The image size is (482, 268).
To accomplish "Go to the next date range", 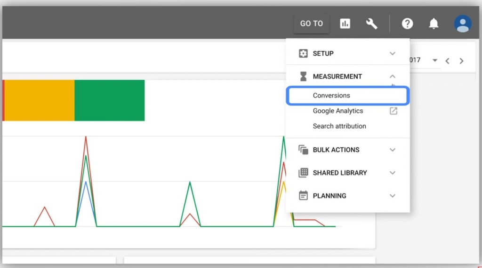I will click(461, 61).
